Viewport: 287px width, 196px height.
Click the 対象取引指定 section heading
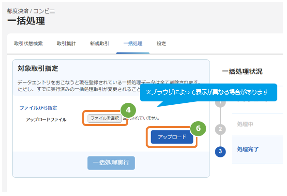pyautogui.click(x=38, y=69)
